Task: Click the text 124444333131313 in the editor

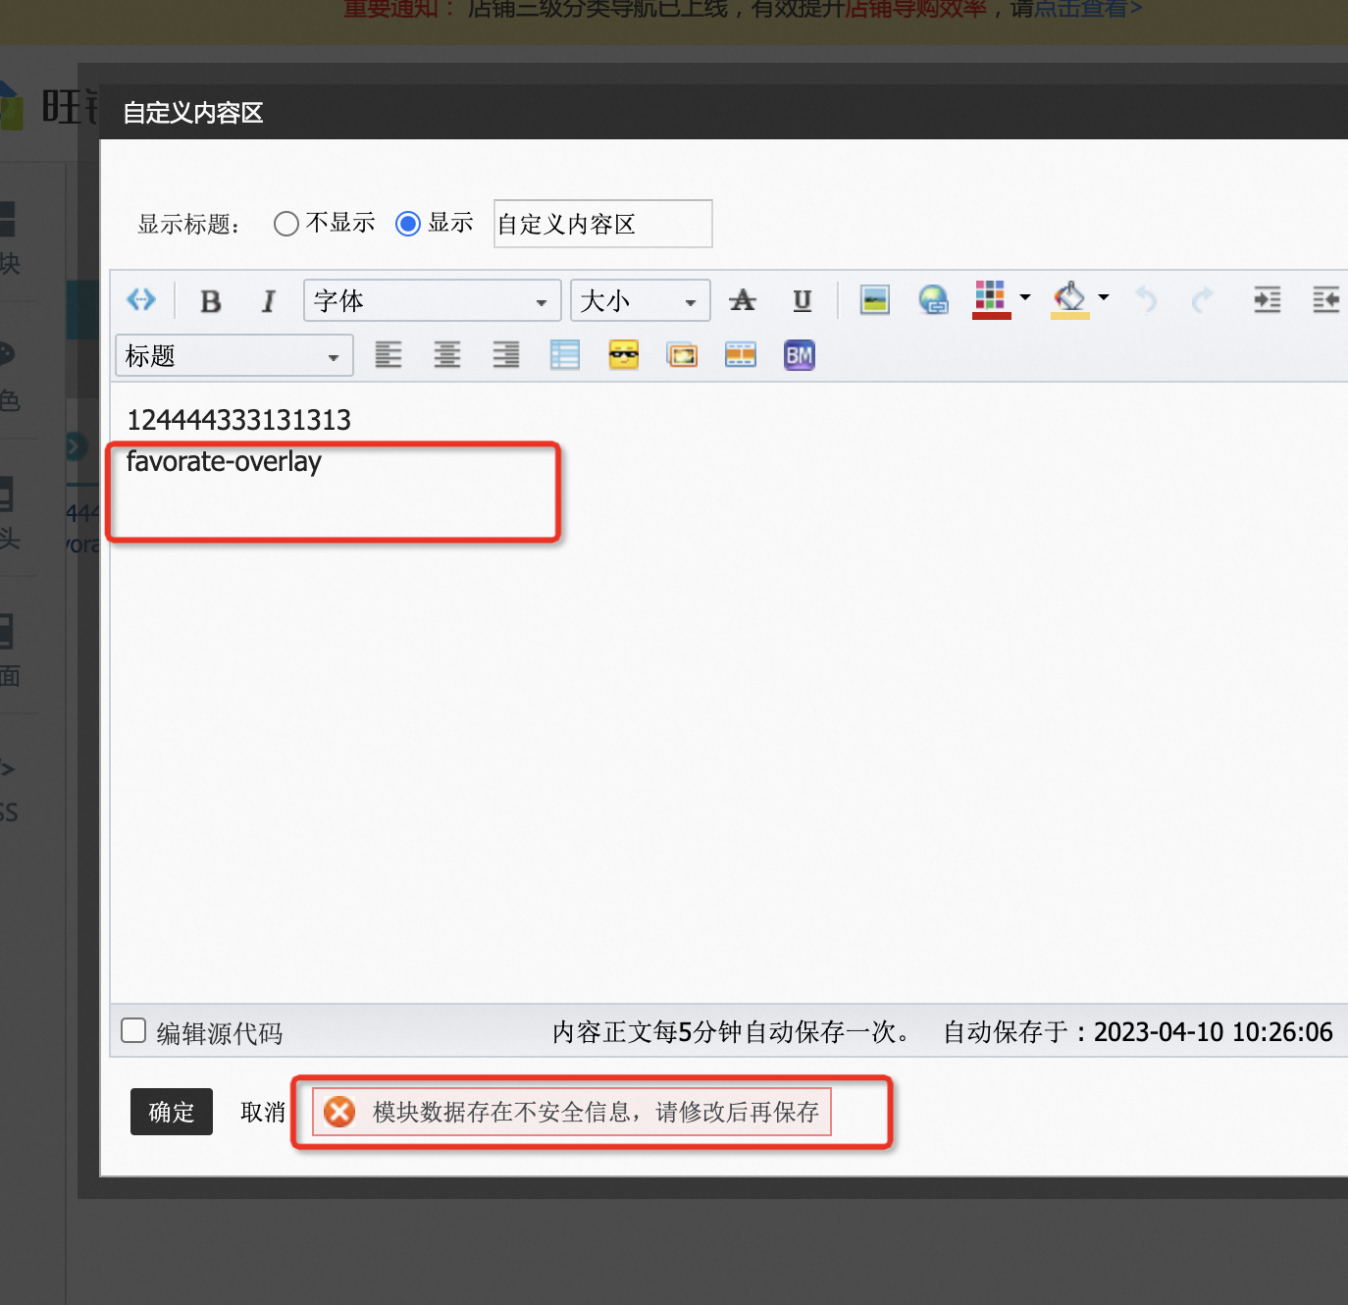Action: (239, 420)
